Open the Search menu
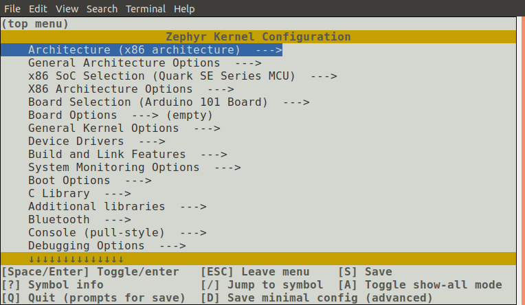This screenshot has width=525, height=305. pyautogui.click(x=102, y=9)
